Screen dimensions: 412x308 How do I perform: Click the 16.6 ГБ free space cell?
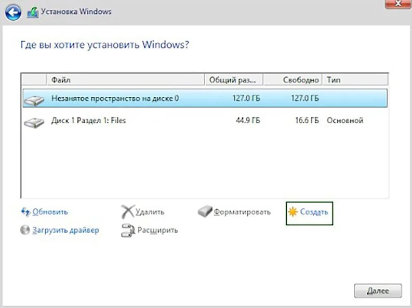tap(307, 121)
